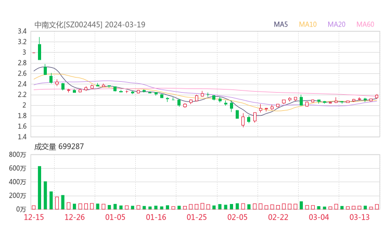
Task: Click the 成交量 699287 volume label
Action: (x=59, y=147)
